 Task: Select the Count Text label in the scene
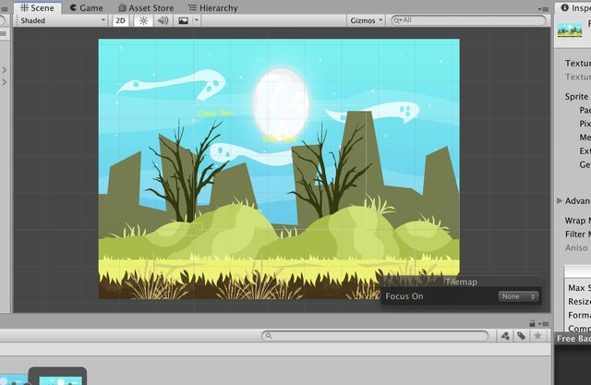coord(216,113)
